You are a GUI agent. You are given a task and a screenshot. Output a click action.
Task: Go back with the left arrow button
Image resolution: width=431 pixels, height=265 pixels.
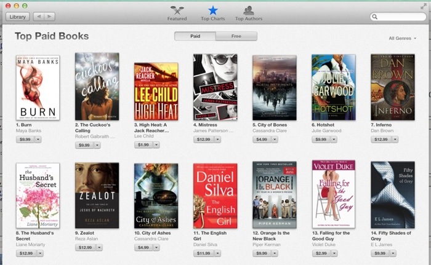pos(39,17)
